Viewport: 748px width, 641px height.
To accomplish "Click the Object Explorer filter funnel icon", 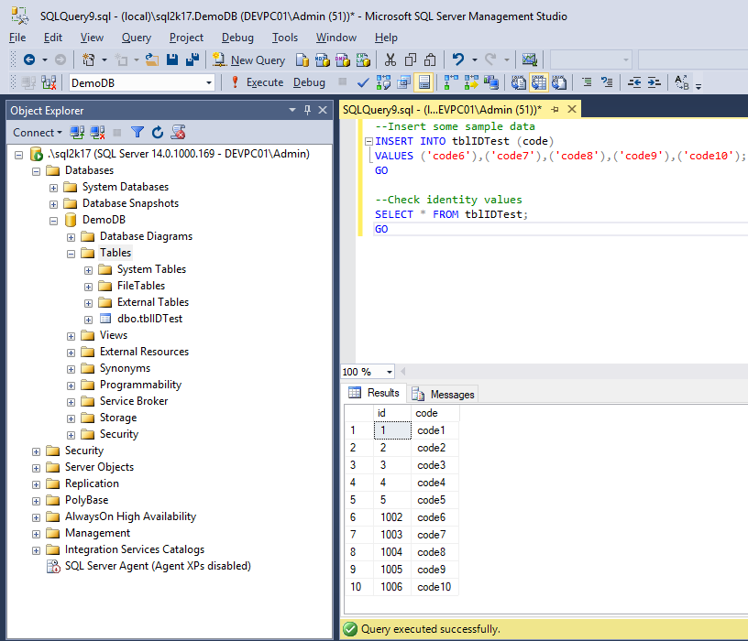I will click(x=137, y=133).
